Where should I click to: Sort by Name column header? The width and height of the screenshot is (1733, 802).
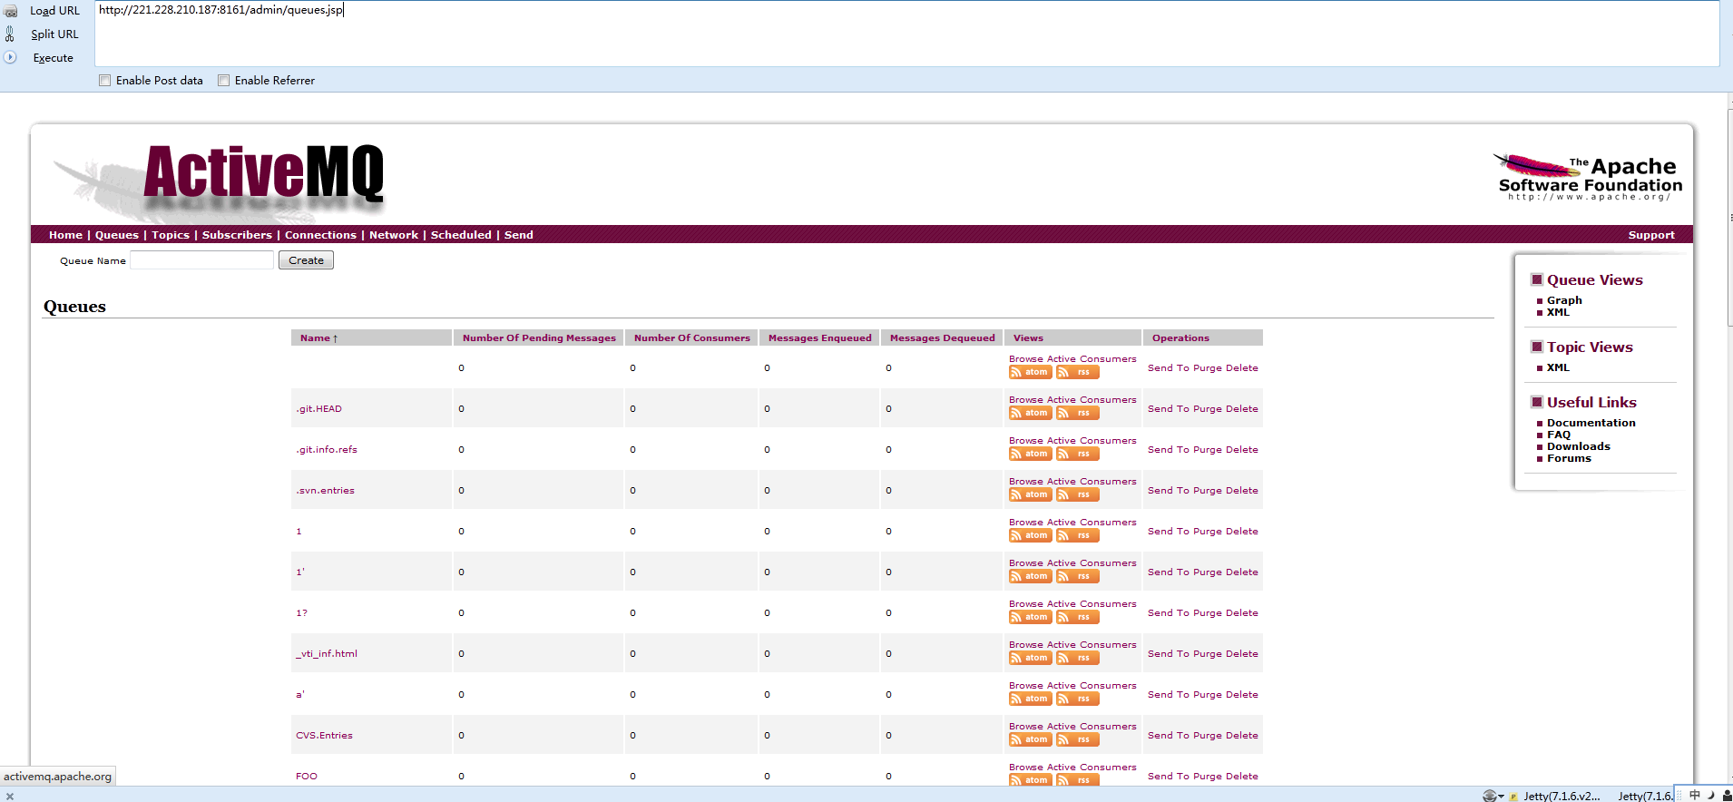319,338
